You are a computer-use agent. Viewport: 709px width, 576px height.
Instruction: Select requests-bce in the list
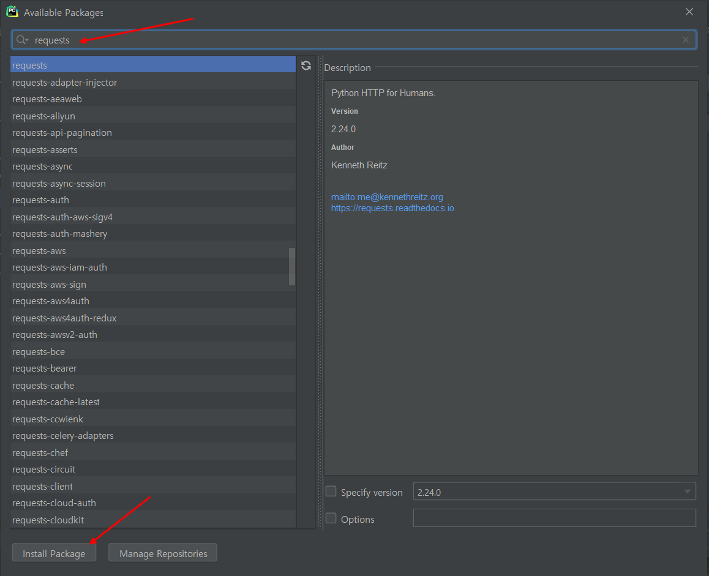click(x=153, y=352)
